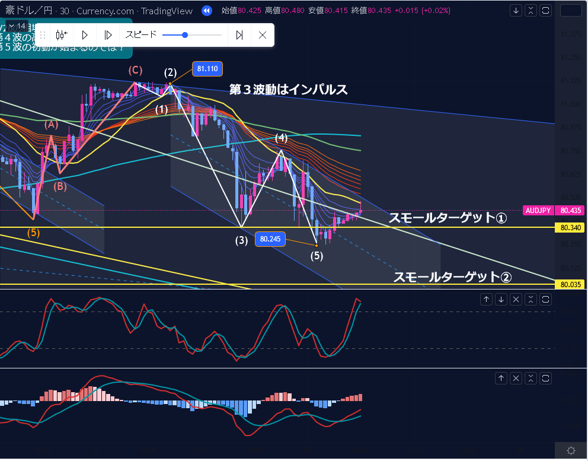Move stochastic oscillator pane up

[487, 299]
